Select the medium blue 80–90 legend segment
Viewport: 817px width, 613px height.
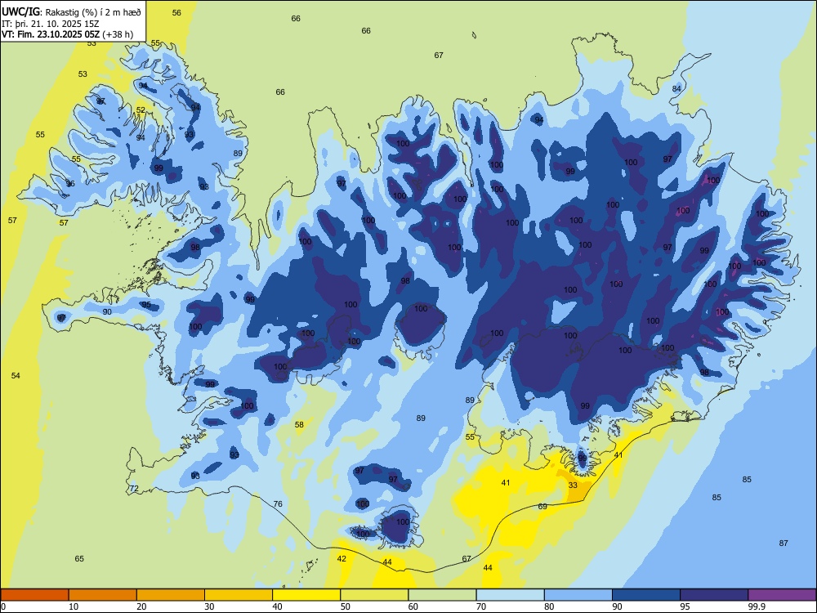coord(578,595)
